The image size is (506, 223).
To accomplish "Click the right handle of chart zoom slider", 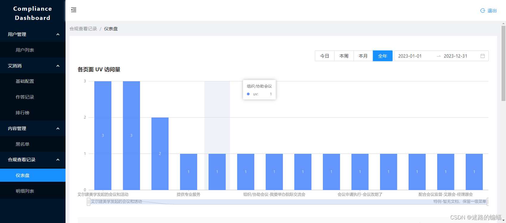I will [x=488, y=202].
